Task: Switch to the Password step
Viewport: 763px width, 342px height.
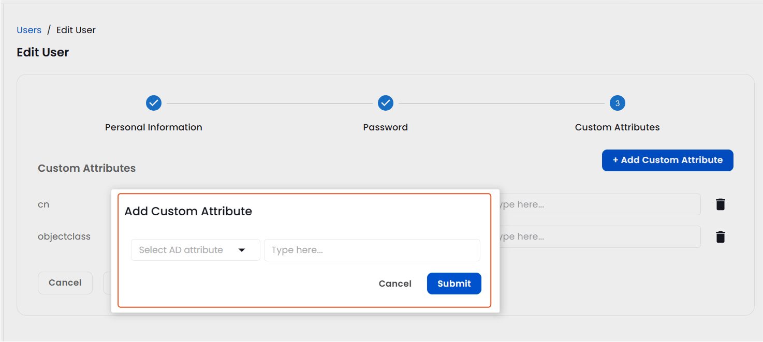Action: pyautogui.click(x=385, y=127)
